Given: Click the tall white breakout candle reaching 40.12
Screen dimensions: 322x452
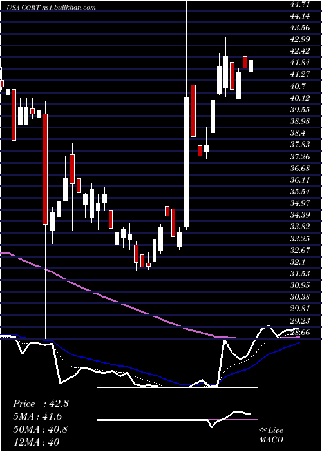Looking at the screenshot, I should pos(186,161).
